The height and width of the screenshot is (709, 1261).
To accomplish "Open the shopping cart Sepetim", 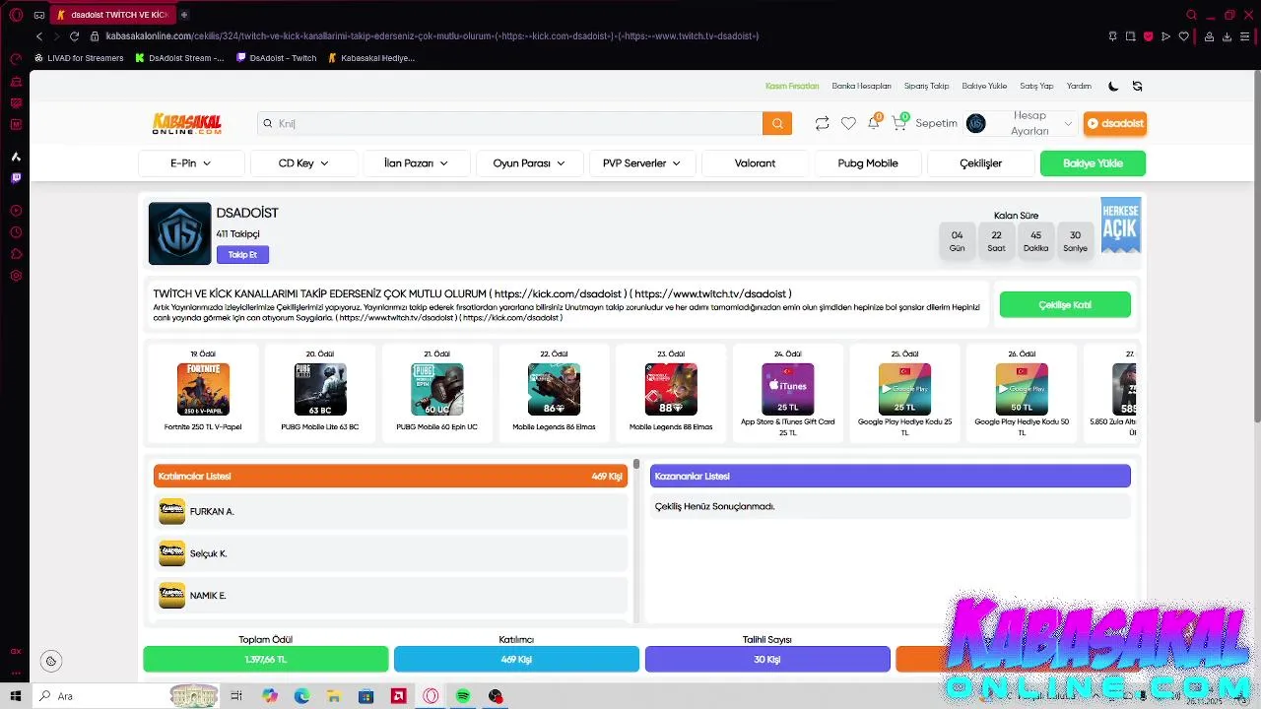I will pyautogui.click(x=924, y=123).
